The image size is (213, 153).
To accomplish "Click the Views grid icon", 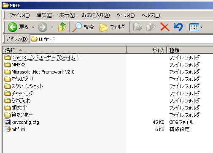I will (x=194, y=27).
